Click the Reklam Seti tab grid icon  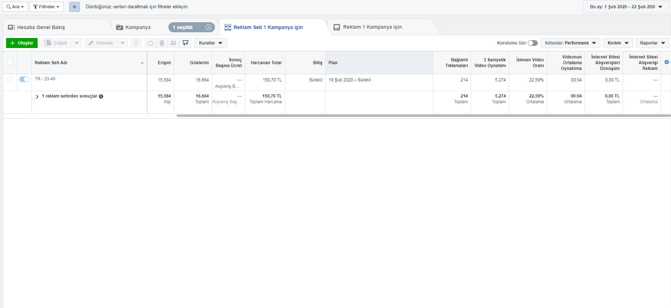[228, 27]
